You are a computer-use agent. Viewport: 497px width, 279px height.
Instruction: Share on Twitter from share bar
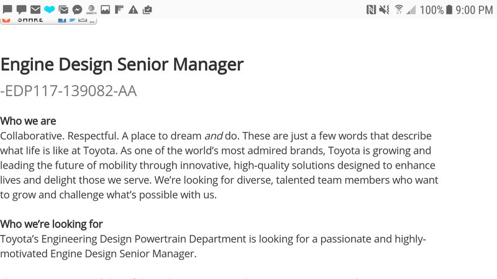coord(72,20)
